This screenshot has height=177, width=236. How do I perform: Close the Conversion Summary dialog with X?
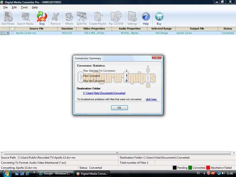tap(157, 57)
